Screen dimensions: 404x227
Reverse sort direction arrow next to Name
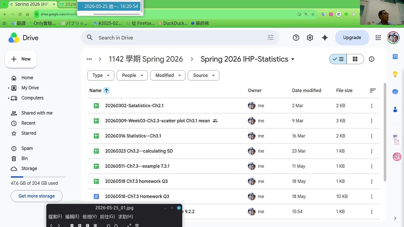(106, 90)
